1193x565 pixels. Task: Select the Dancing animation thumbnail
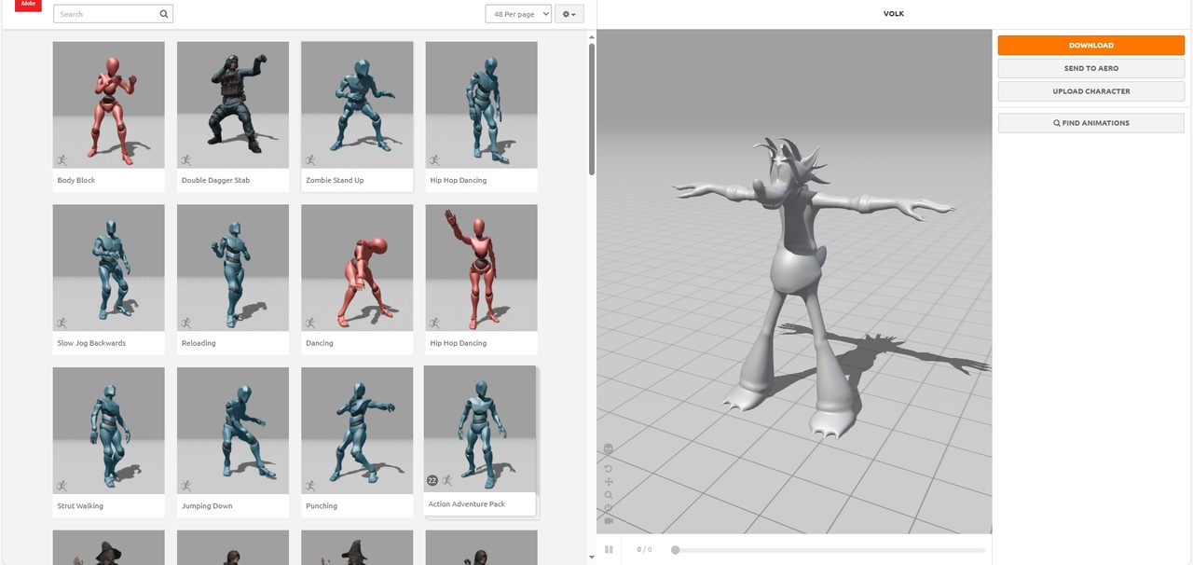(357, 268)
